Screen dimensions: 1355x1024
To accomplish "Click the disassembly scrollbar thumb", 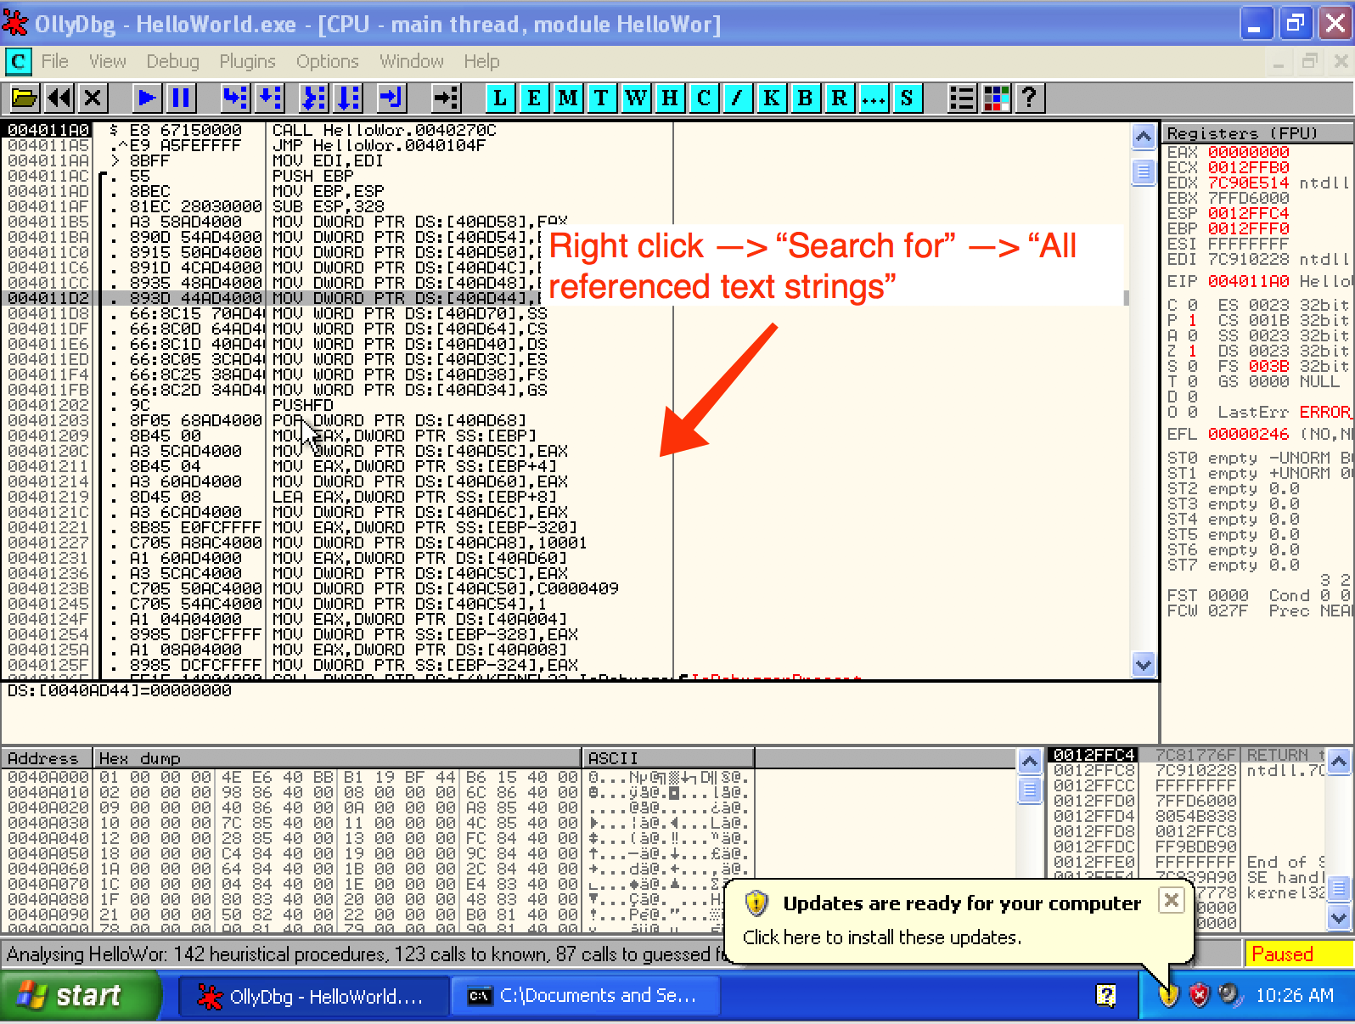I will click(1144, 172).
